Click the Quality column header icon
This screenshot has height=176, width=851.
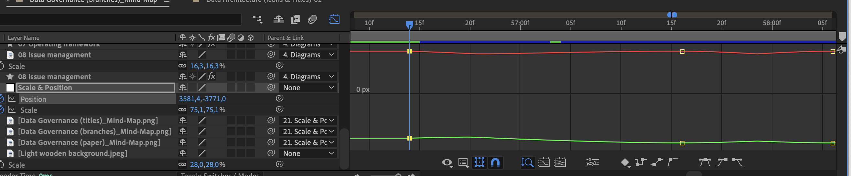click(x=201, y=38)
